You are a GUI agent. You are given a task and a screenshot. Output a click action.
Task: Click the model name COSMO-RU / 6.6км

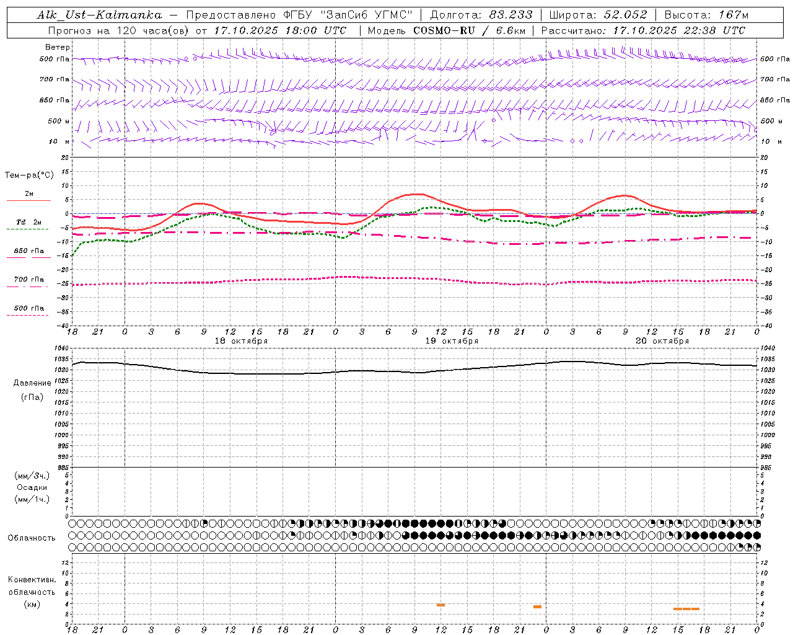(x=471, y=30)
